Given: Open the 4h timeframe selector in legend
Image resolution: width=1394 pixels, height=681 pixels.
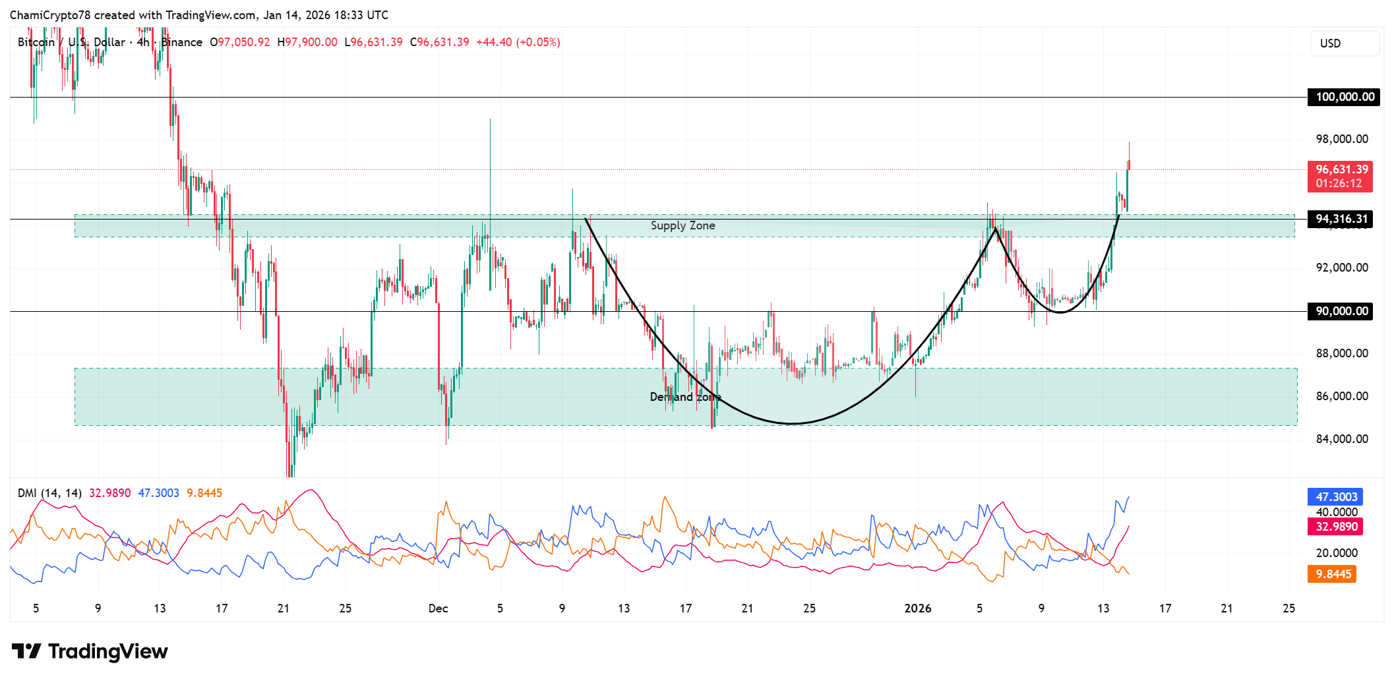Looking at the screenshot, I should (x=144, y=42).
